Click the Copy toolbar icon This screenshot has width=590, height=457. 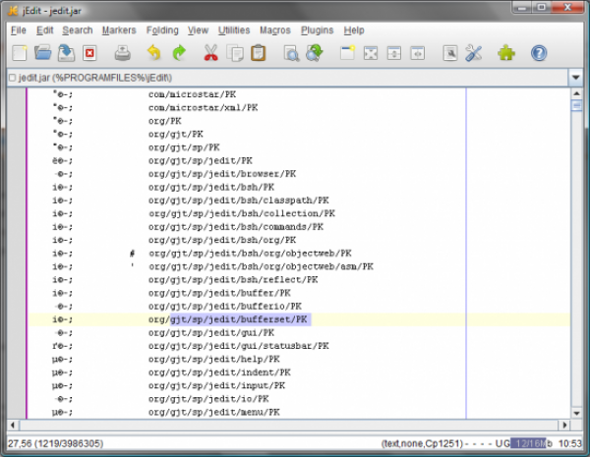tap(235, 53)
